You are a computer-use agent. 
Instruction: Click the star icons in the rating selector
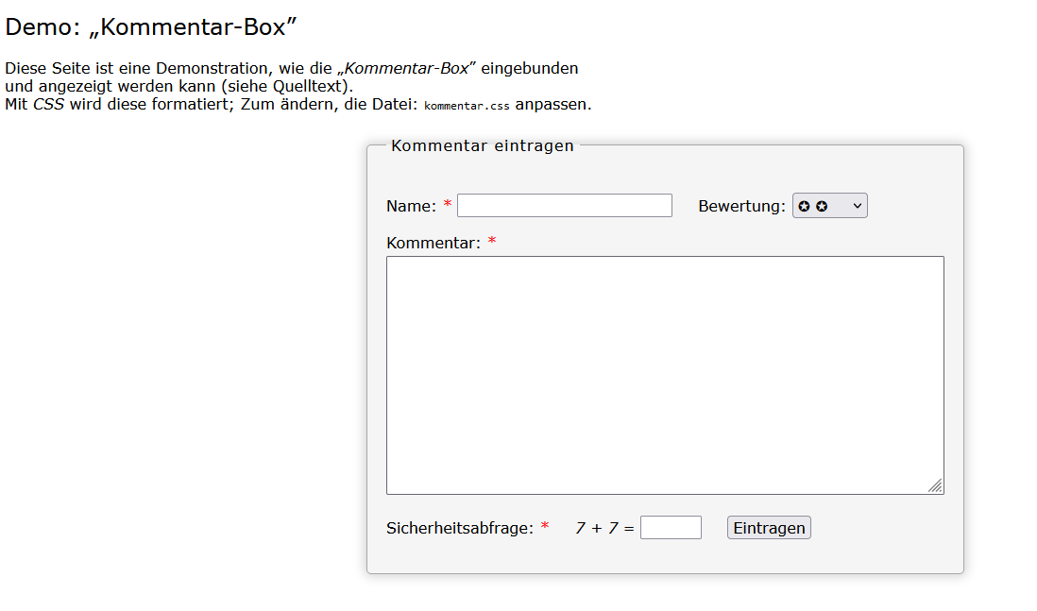coord(812,206)
